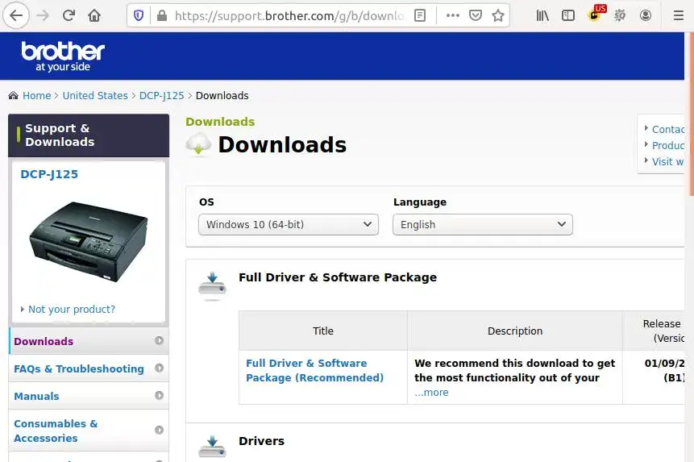Click the arrow icon beside FAQs & Troubleshooting
This screenshot has height=462, width=694.
[159, 368]
